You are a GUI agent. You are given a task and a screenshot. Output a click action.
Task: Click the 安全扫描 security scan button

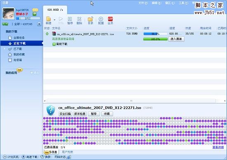[x=65, y=114]
